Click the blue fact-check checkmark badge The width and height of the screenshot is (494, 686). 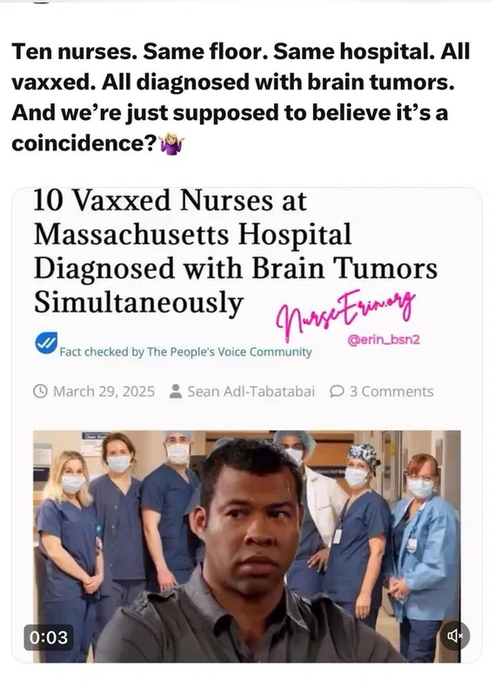point(46,342)
